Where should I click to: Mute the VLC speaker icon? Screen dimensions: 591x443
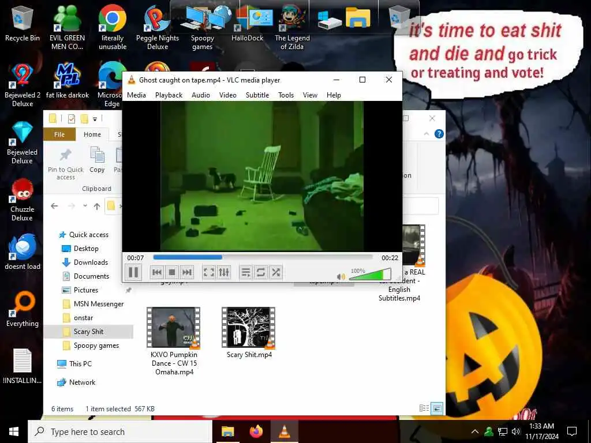[341, 277]
